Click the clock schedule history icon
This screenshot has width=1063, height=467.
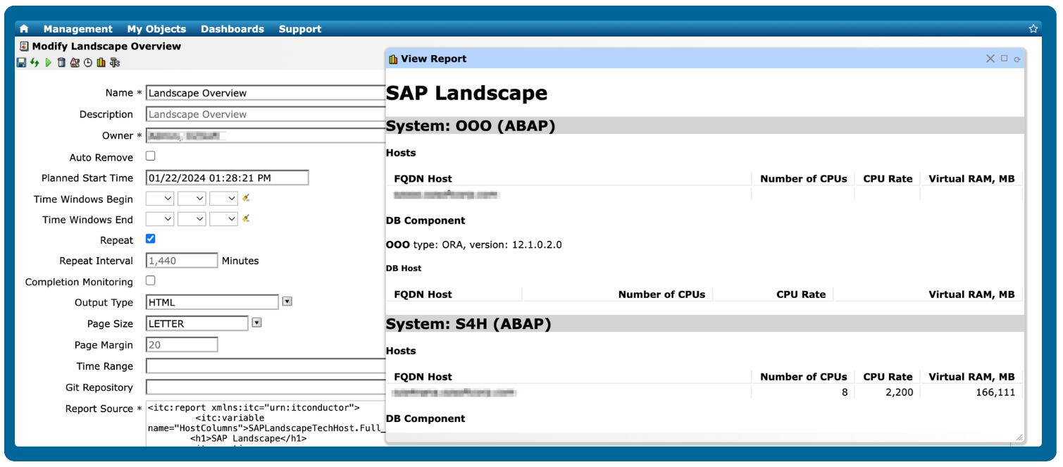(x=88, y=63)
